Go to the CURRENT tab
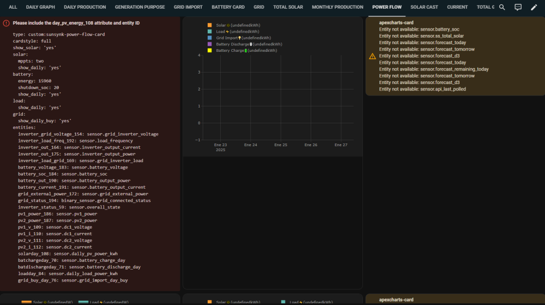Viewport: 545px width, 305px height. click(x=457, y=7)
